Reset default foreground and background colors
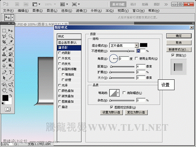The height and width of the screenshot is (147, 196). [x=3, y=103]
